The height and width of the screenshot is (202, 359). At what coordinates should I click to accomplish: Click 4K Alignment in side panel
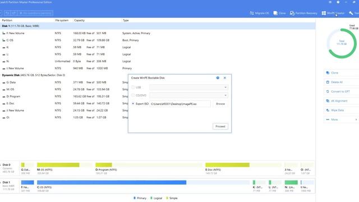(x=341, y=101)
